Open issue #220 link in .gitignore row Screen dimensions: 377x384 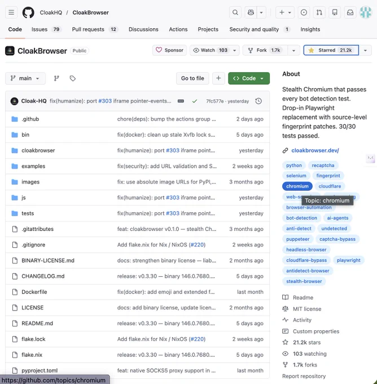(x=197, y=245)
